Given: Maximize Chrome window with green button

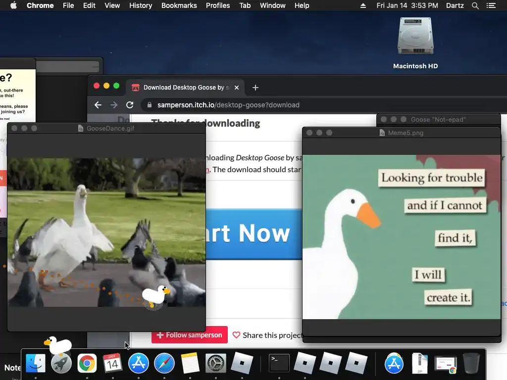Looking at the screenshot, I should pyautogui.click(x=116, y=86).
